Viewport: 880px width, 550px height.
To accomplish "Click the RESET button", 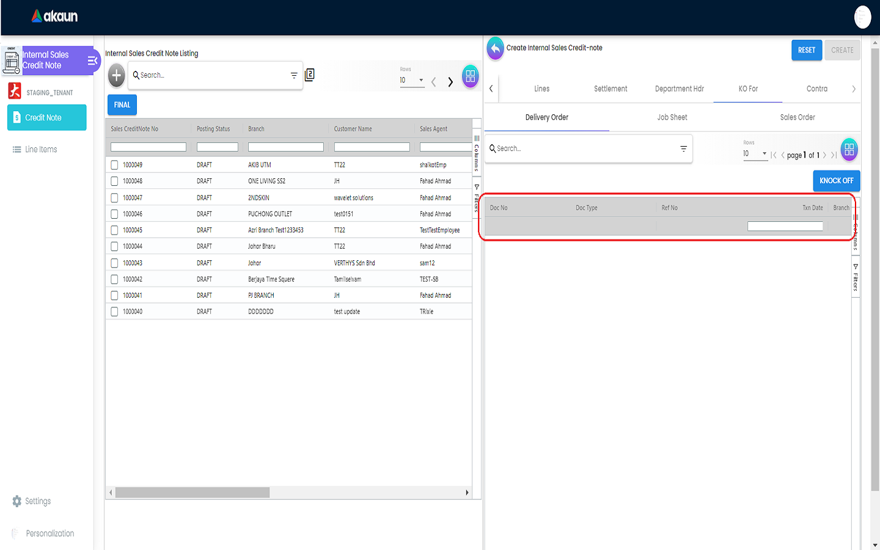I will (x=806, y=50).
